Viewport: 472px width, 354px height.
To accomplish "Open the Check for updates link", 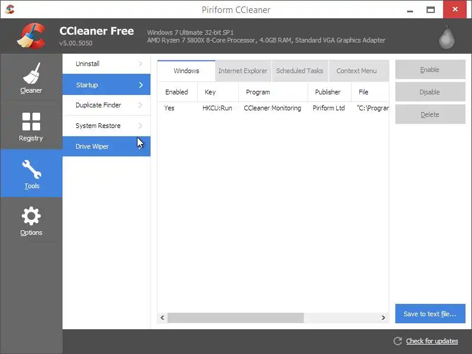I will click(x=432, y=341).
